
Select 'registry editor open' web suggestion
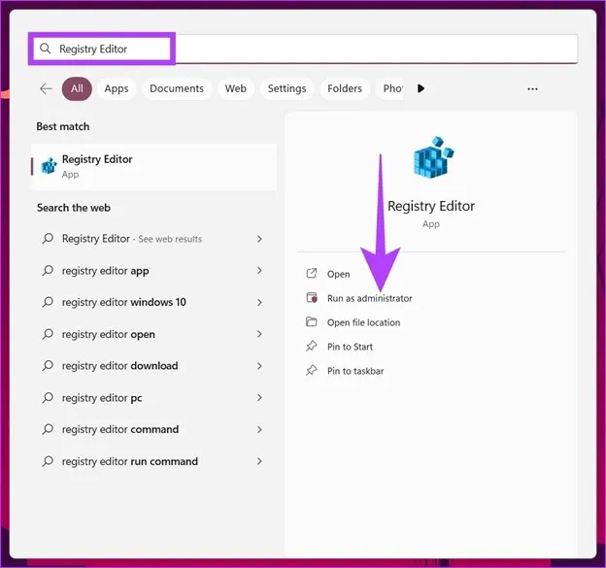[153, 334]
